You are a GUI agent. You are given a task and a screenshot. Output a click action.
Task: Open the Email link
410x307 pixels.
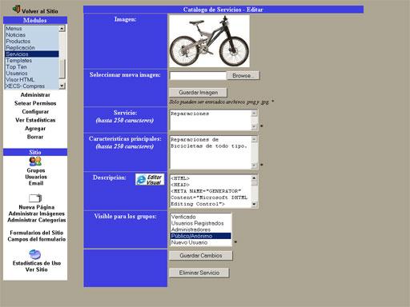click(x=36, y=183)
